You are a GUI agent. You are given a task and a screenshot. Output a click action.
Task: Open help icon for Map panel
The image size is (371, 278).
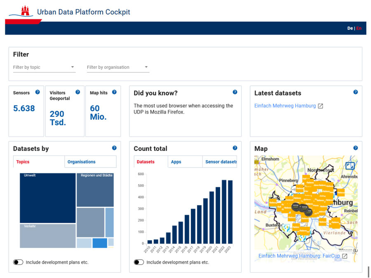pyautogui.click(x=356, y=148)
